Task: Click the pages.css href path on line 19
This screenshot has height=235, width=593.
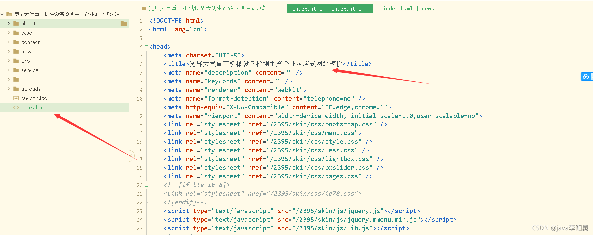Action: click(314, 176)
